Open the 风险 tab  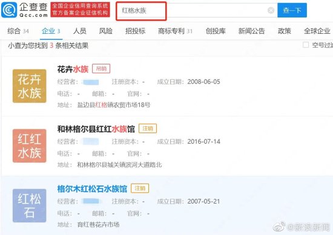(106, 31)
